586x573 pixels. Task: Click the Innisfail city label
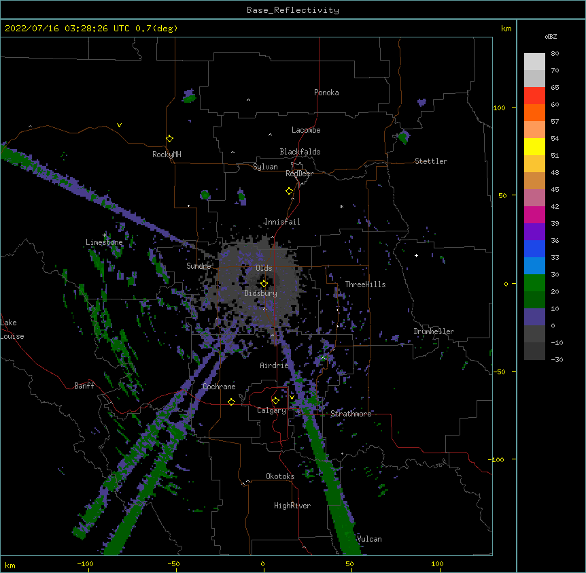282,222
